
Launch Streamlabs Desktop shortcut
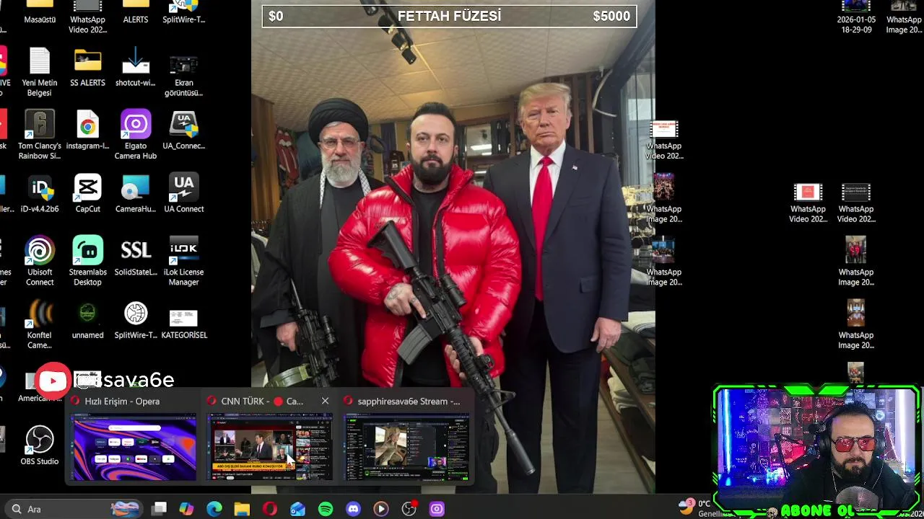pyautogui.click(x=87, y=261)
